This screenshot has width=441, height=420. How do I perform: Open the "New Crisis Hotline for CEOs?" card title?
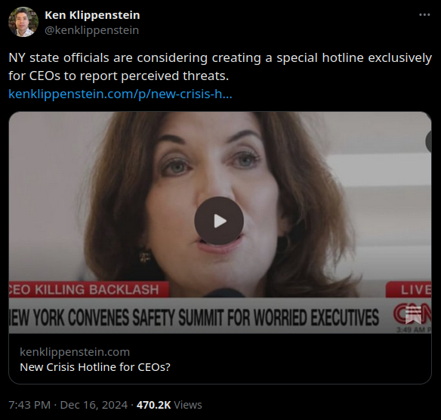[x=95, y=367]
